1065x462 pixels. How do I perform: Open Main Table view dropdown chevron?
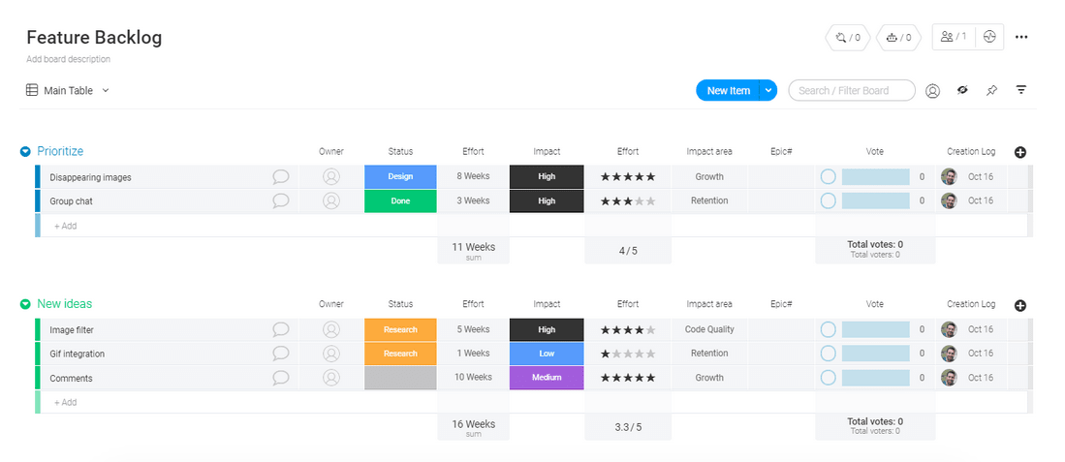pos(106,90)
